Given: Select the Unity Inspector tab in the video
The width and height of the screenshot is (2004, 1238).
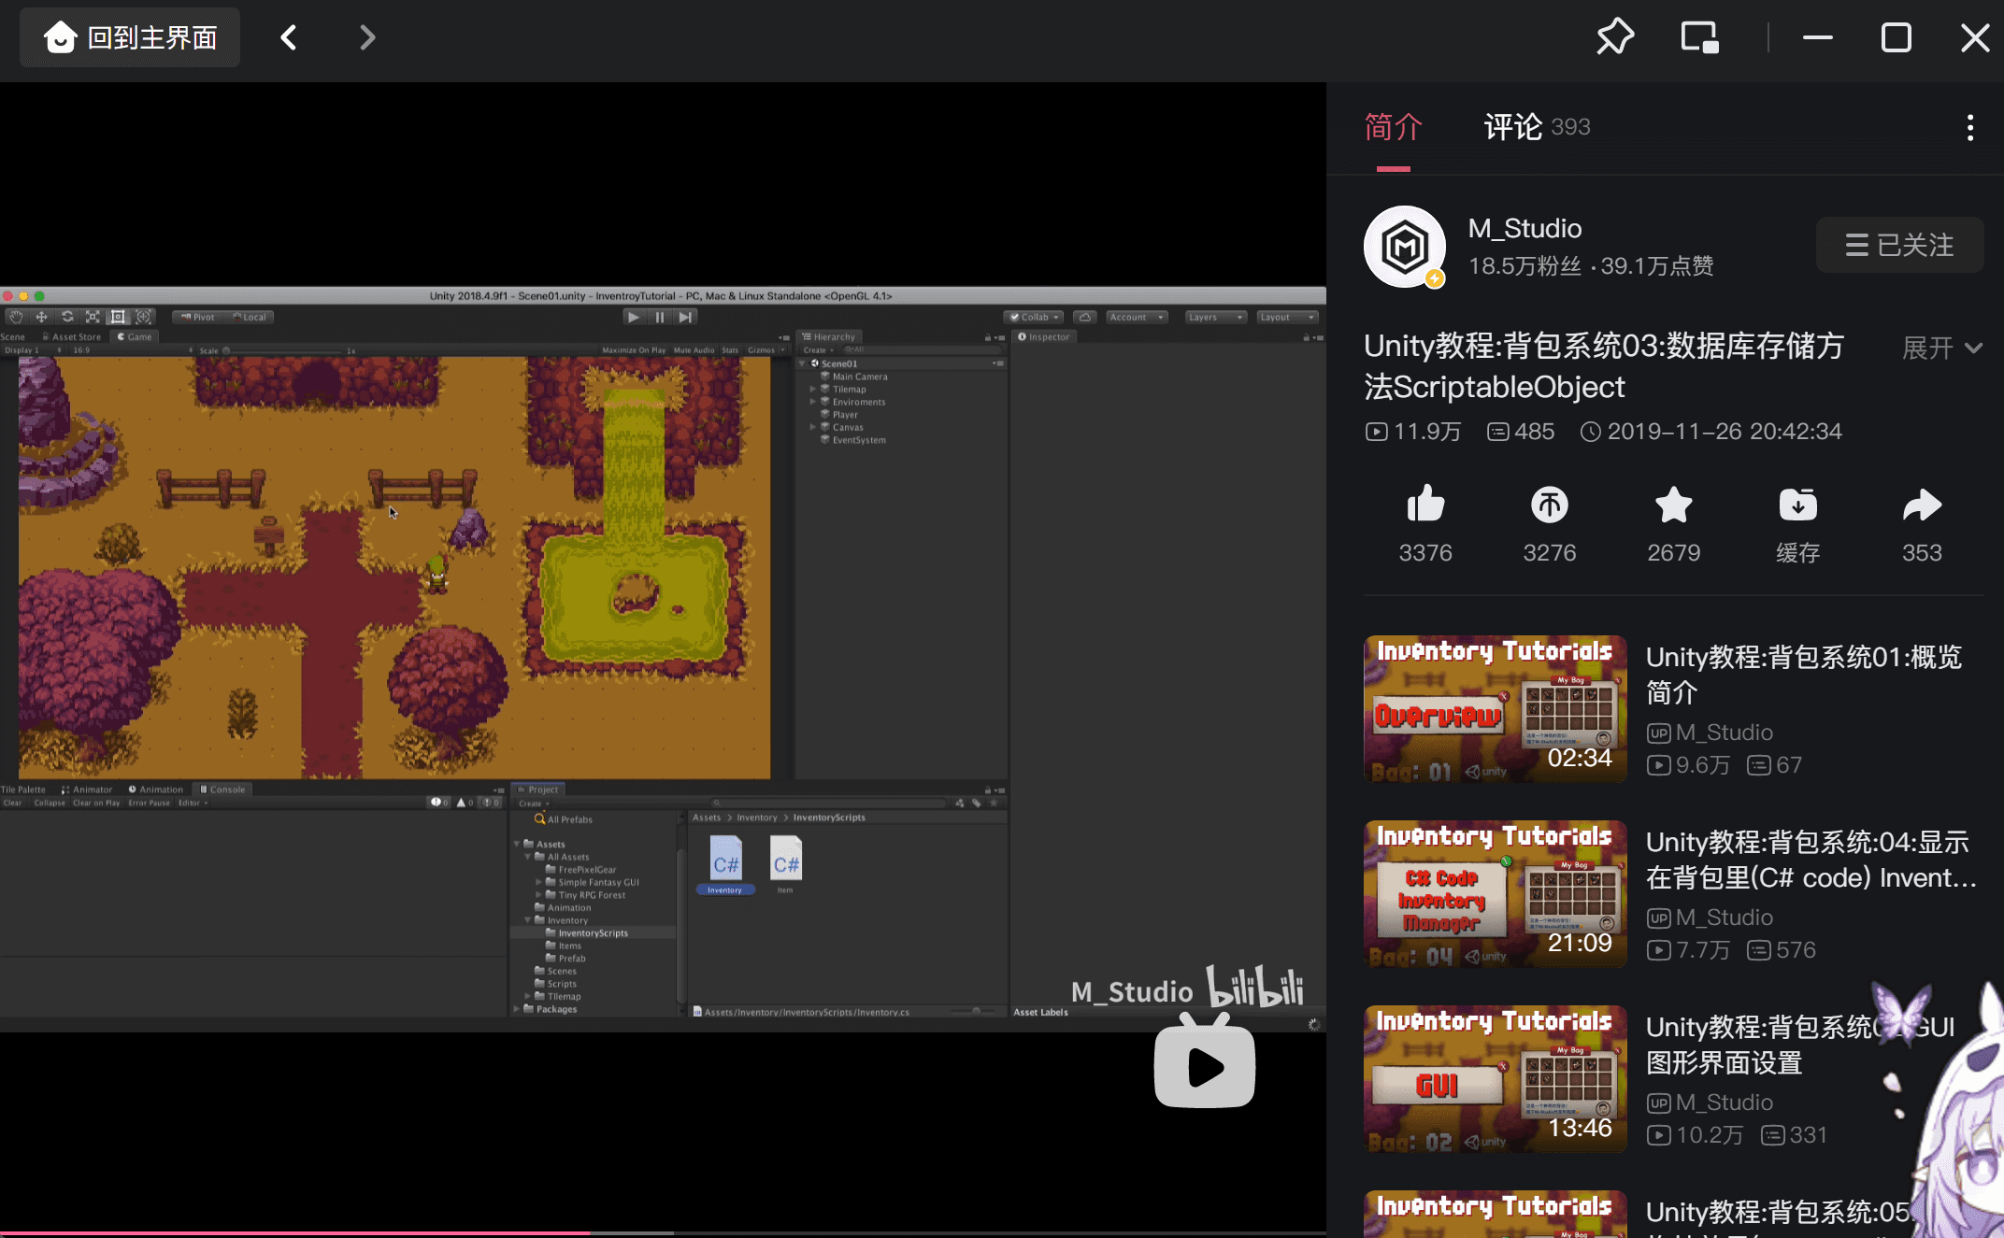Looking at the screenshot, I should click(1044, 337).
